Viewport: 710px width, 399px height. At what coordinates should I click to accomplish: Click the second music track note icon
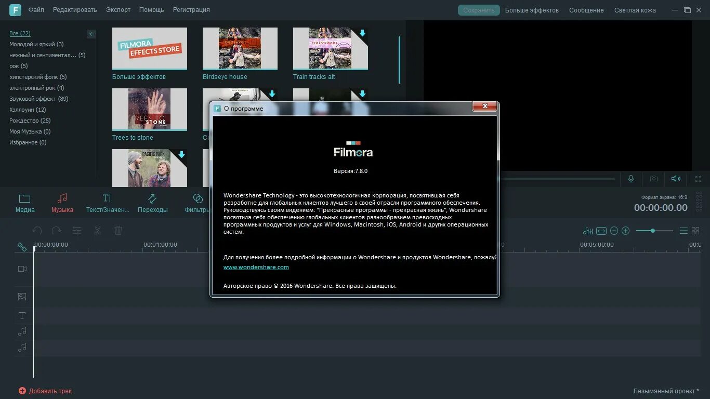pyautogui.click(x=22, y=348)
